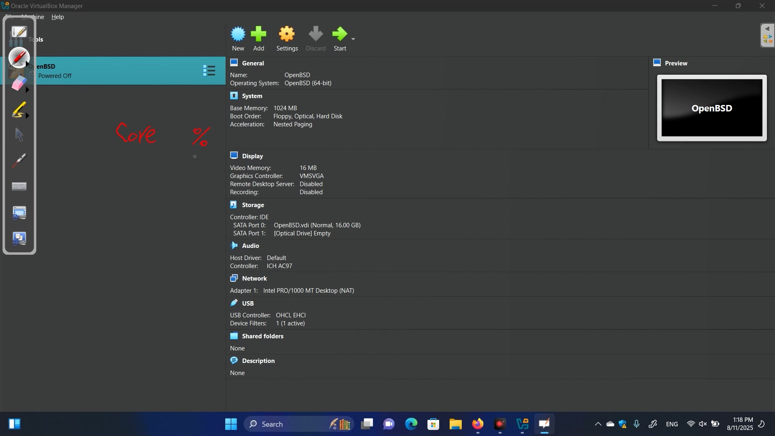Expand highlighter tool options arrow
This screenshot has width=775, height=436.
(27, 116)
